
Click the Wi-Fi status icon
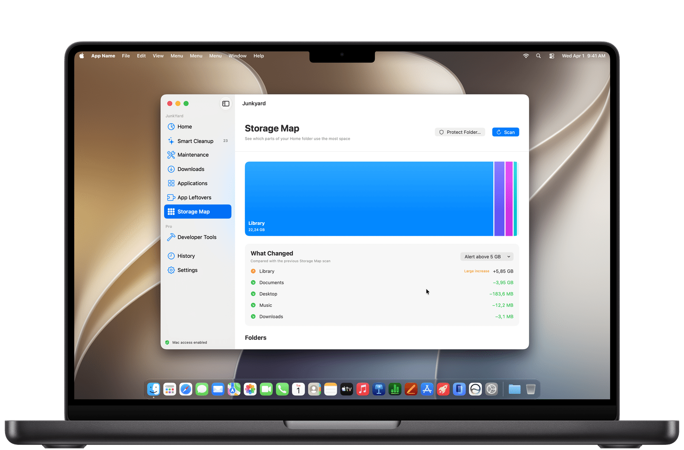[526, 56]
